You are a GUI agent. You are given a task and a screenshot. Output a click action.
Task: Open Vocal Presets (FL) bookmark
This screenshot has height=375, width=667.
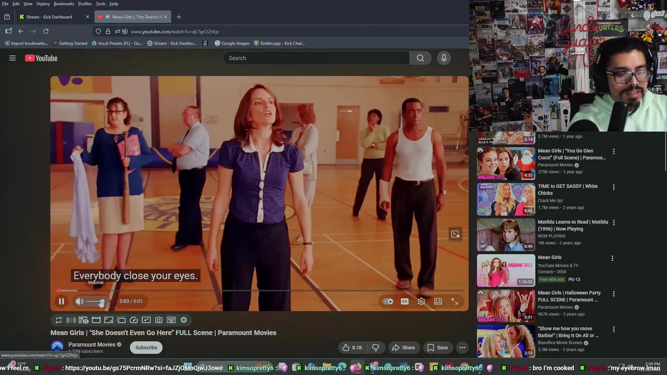117,43
